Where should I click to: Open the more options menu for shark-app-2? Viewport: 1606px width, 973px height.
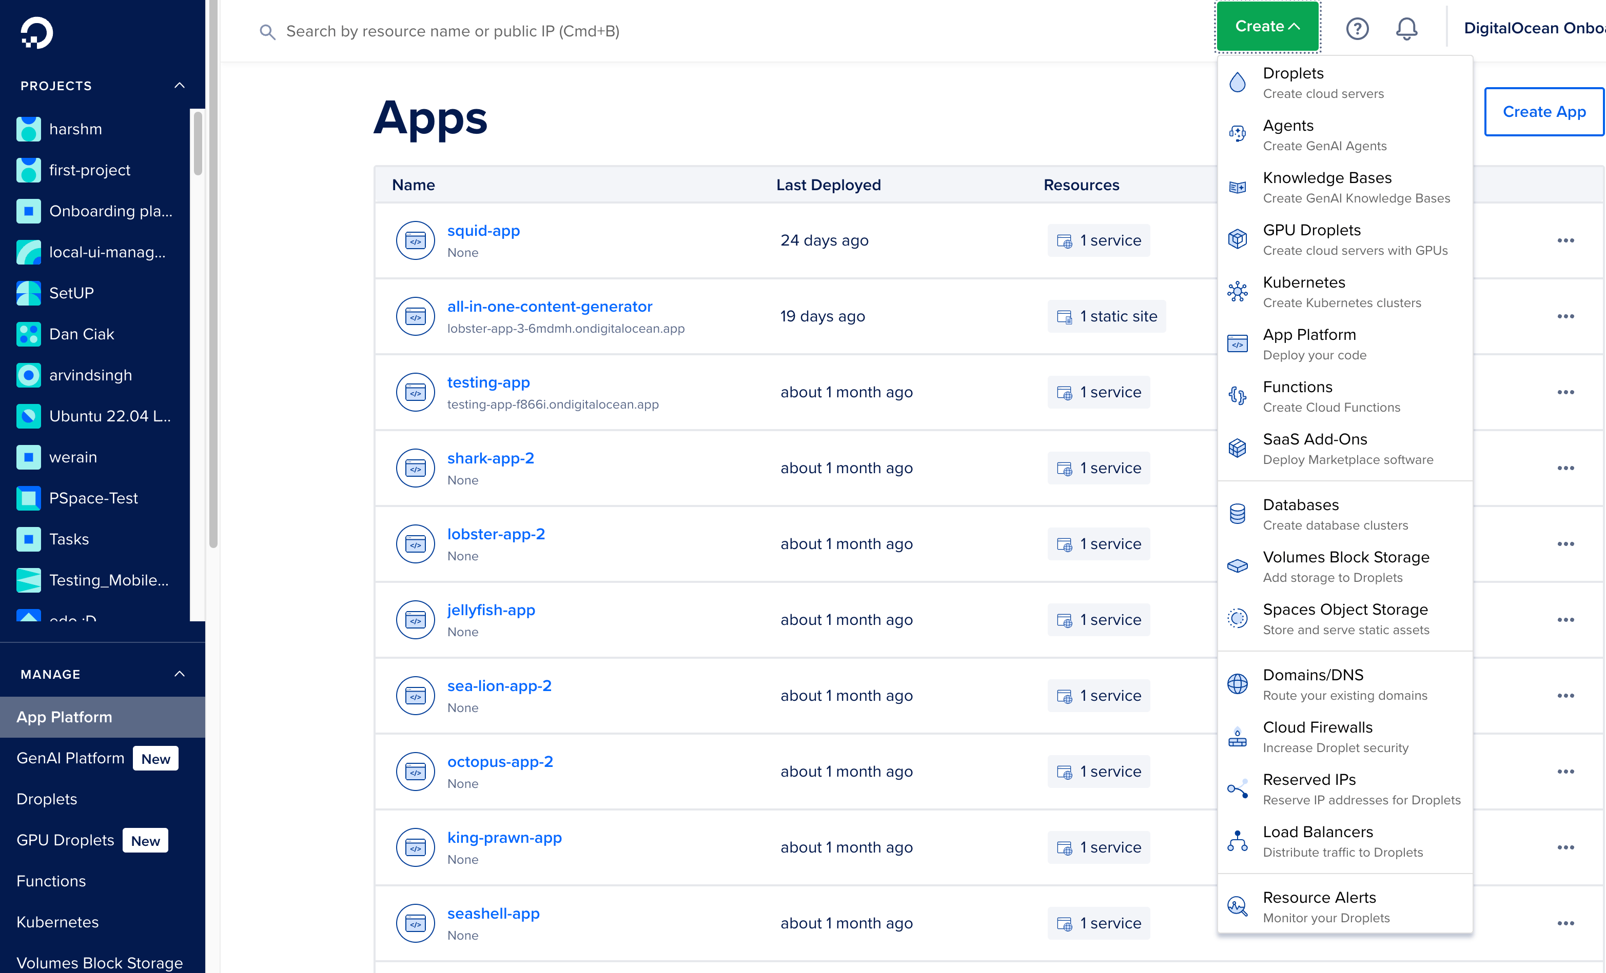click(1565, 468)
